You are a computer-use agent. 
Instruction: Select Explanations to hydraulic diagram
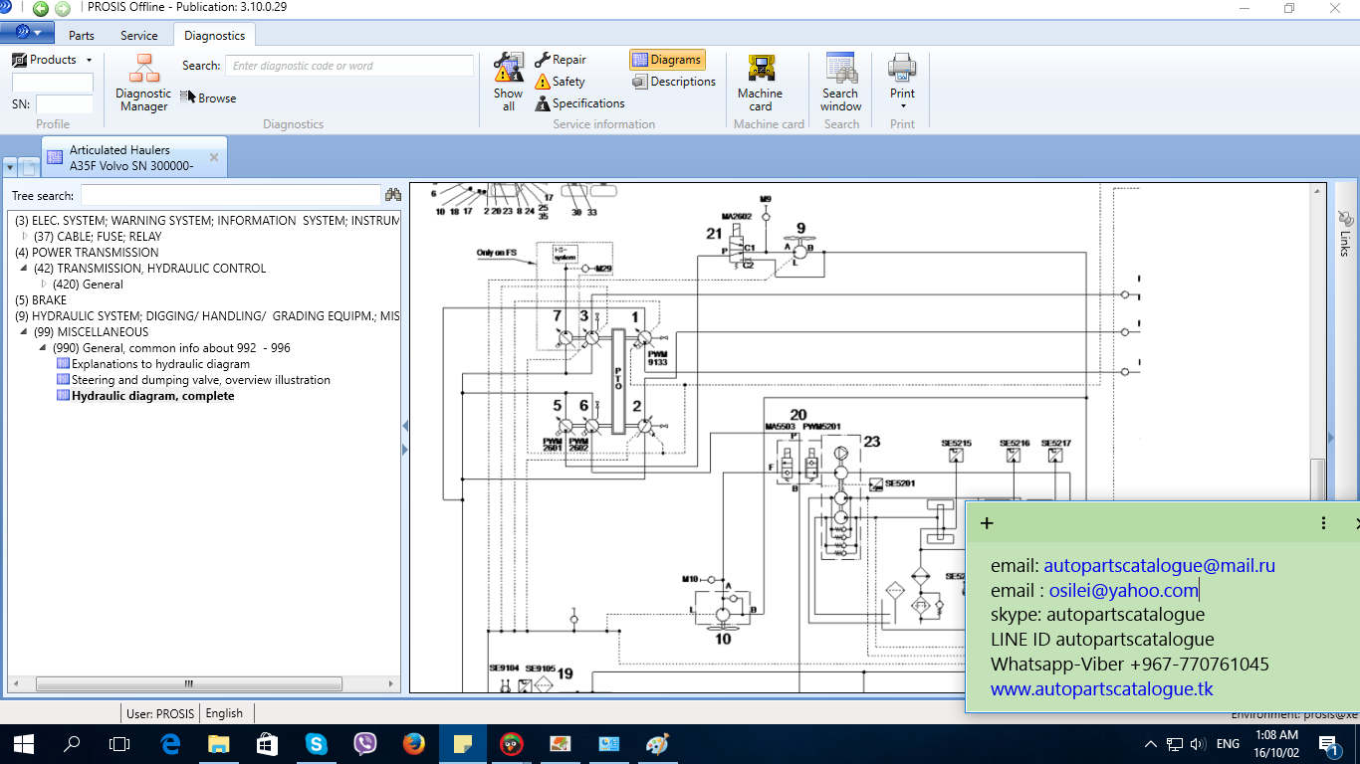click(x=160, y=364)
